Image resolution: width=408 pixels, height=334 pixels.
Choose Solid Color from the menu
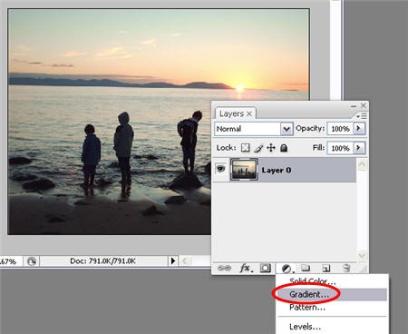[x=313, y=281]
